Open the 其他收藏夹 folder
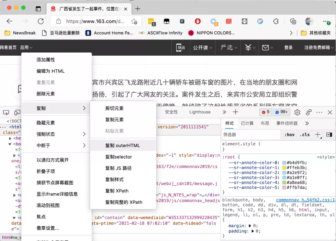Screen dimensions: 336x241 pos(316,33)
